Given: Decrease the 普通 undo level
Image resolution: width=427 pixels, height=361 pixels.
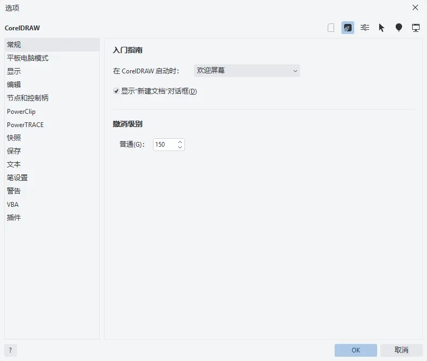Looking at the screenshot, I should tap(180, 147).
